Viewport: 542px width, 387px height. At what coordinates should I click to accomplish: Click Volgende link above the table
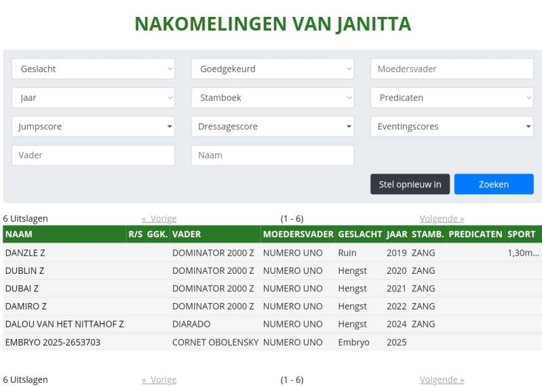point(442,219)
